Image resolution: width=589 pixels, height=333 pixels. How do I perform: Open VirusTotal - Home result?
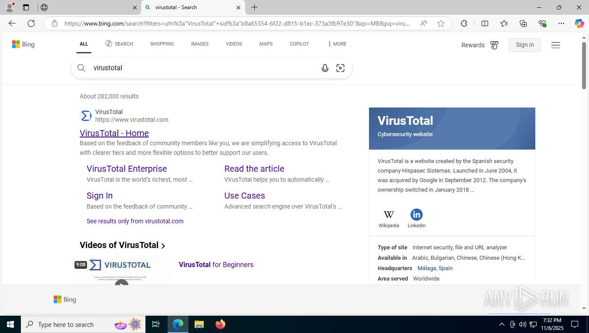114,133
